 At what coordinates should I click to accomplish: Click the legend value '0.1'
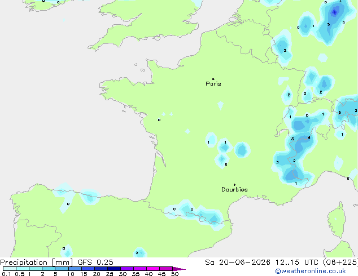(x=6, y=274)
